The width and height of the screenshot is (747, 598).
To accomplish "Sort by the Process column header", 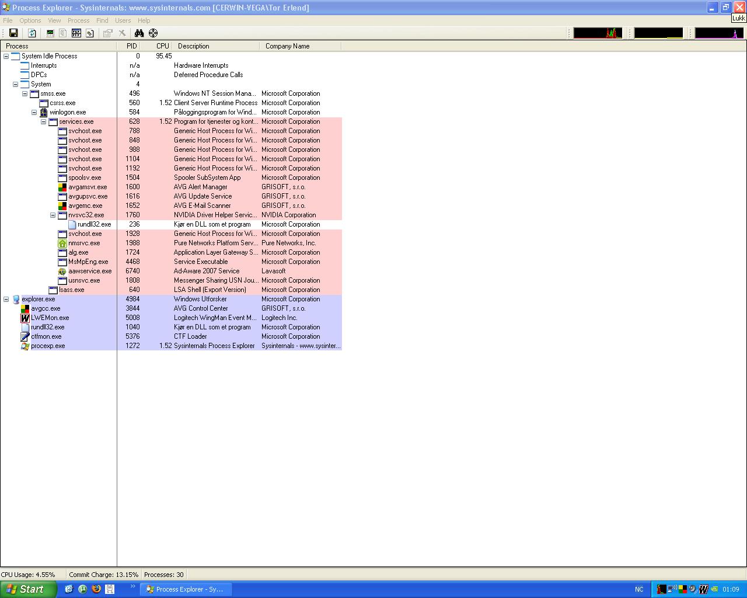I will click(58, 46).
